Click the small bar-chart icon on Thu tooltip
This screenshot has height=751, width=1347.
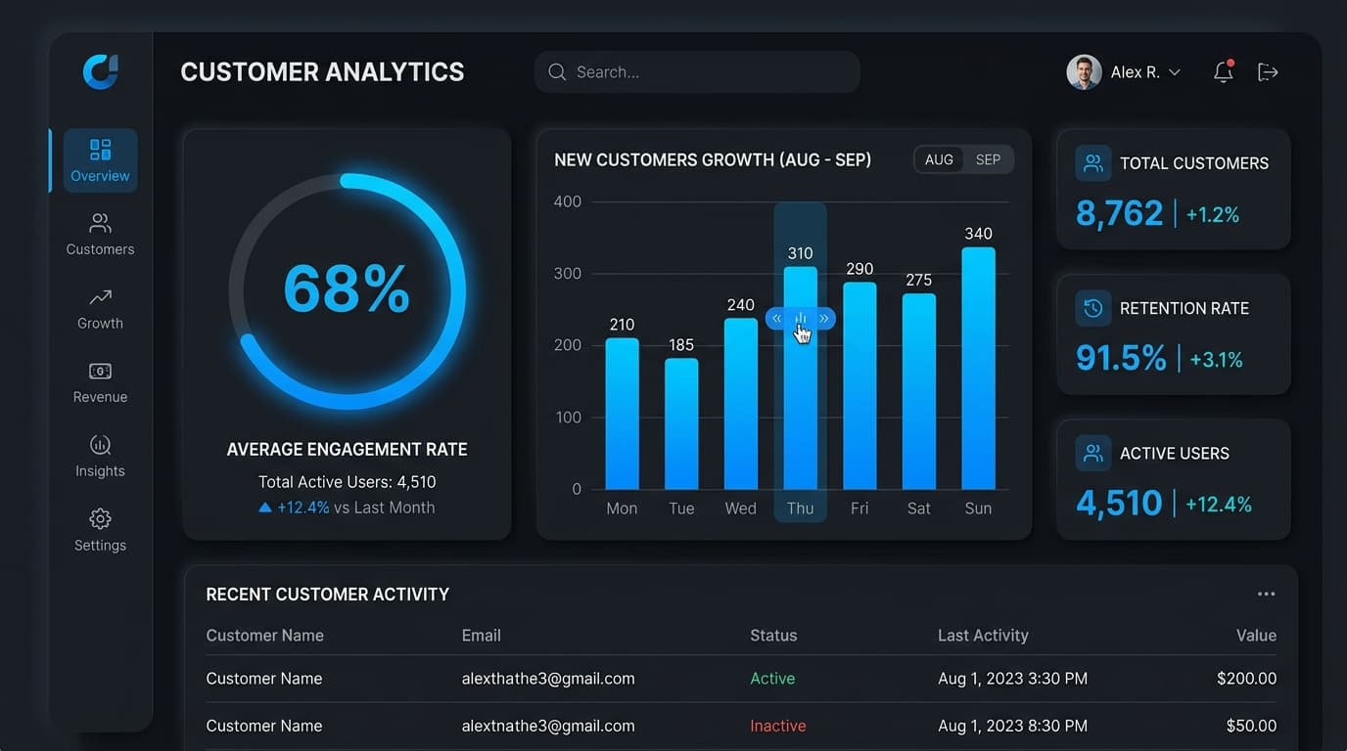[801, 318]
